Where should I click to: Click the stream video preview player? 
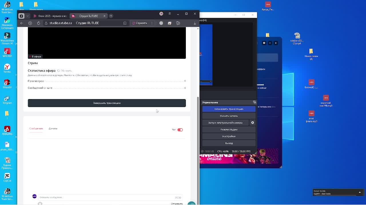click(107, 43)
